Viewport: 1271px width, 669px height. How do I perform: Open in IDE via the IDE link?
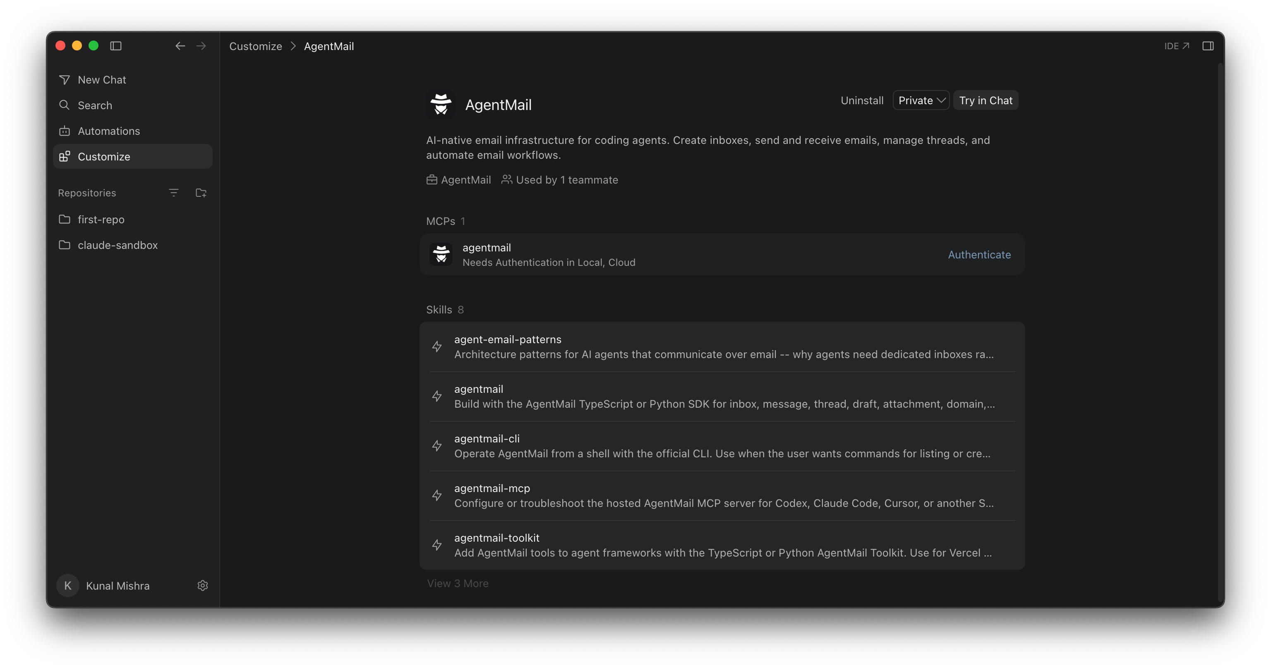pyautogui.click(x=1176, y=46)
